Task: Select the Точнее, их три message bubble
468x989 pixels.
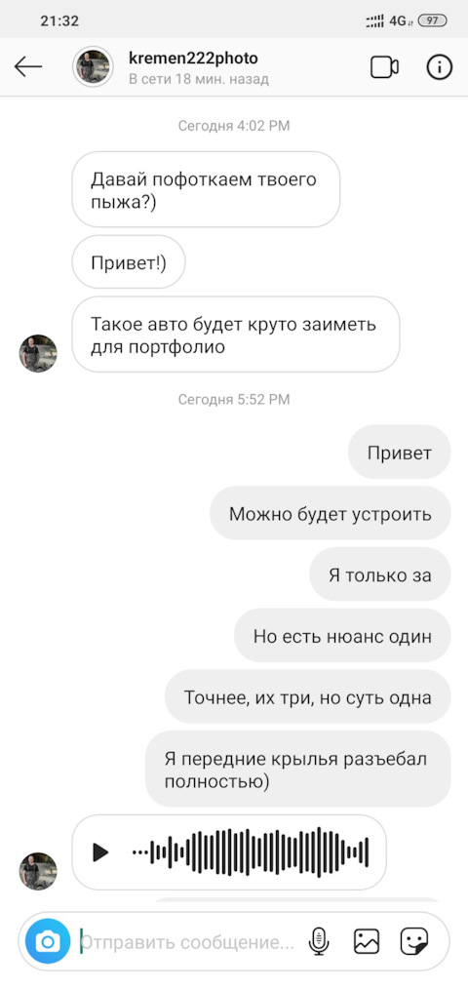Action: click(308, 697)
